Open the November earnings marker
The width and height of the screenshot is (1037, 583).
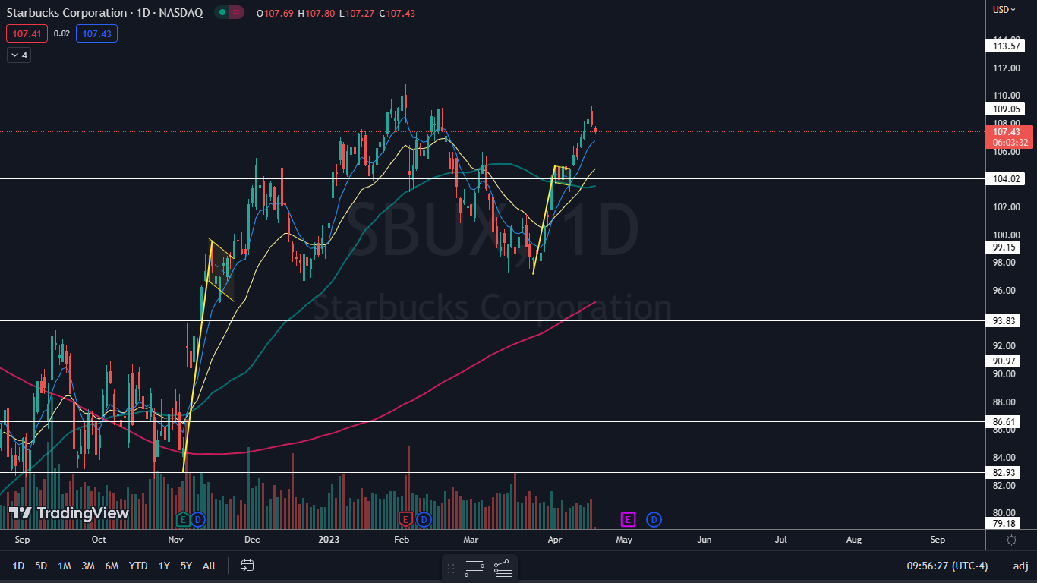tap(182, 519)
